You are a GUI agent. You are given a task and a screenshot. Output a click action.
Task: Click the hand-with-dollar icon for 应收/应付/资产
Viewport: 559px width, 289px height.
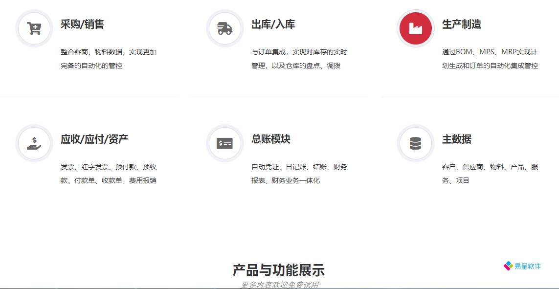point(34,143)
